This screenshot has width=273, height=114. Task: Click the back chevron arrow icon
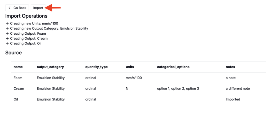[x=10, y=8]
